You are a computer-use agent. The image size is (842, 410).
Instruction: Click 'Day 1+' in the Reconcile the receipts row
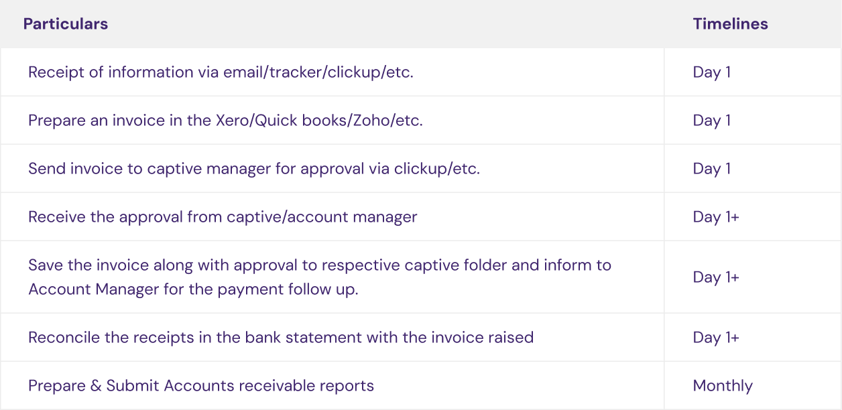click(715, 338)
